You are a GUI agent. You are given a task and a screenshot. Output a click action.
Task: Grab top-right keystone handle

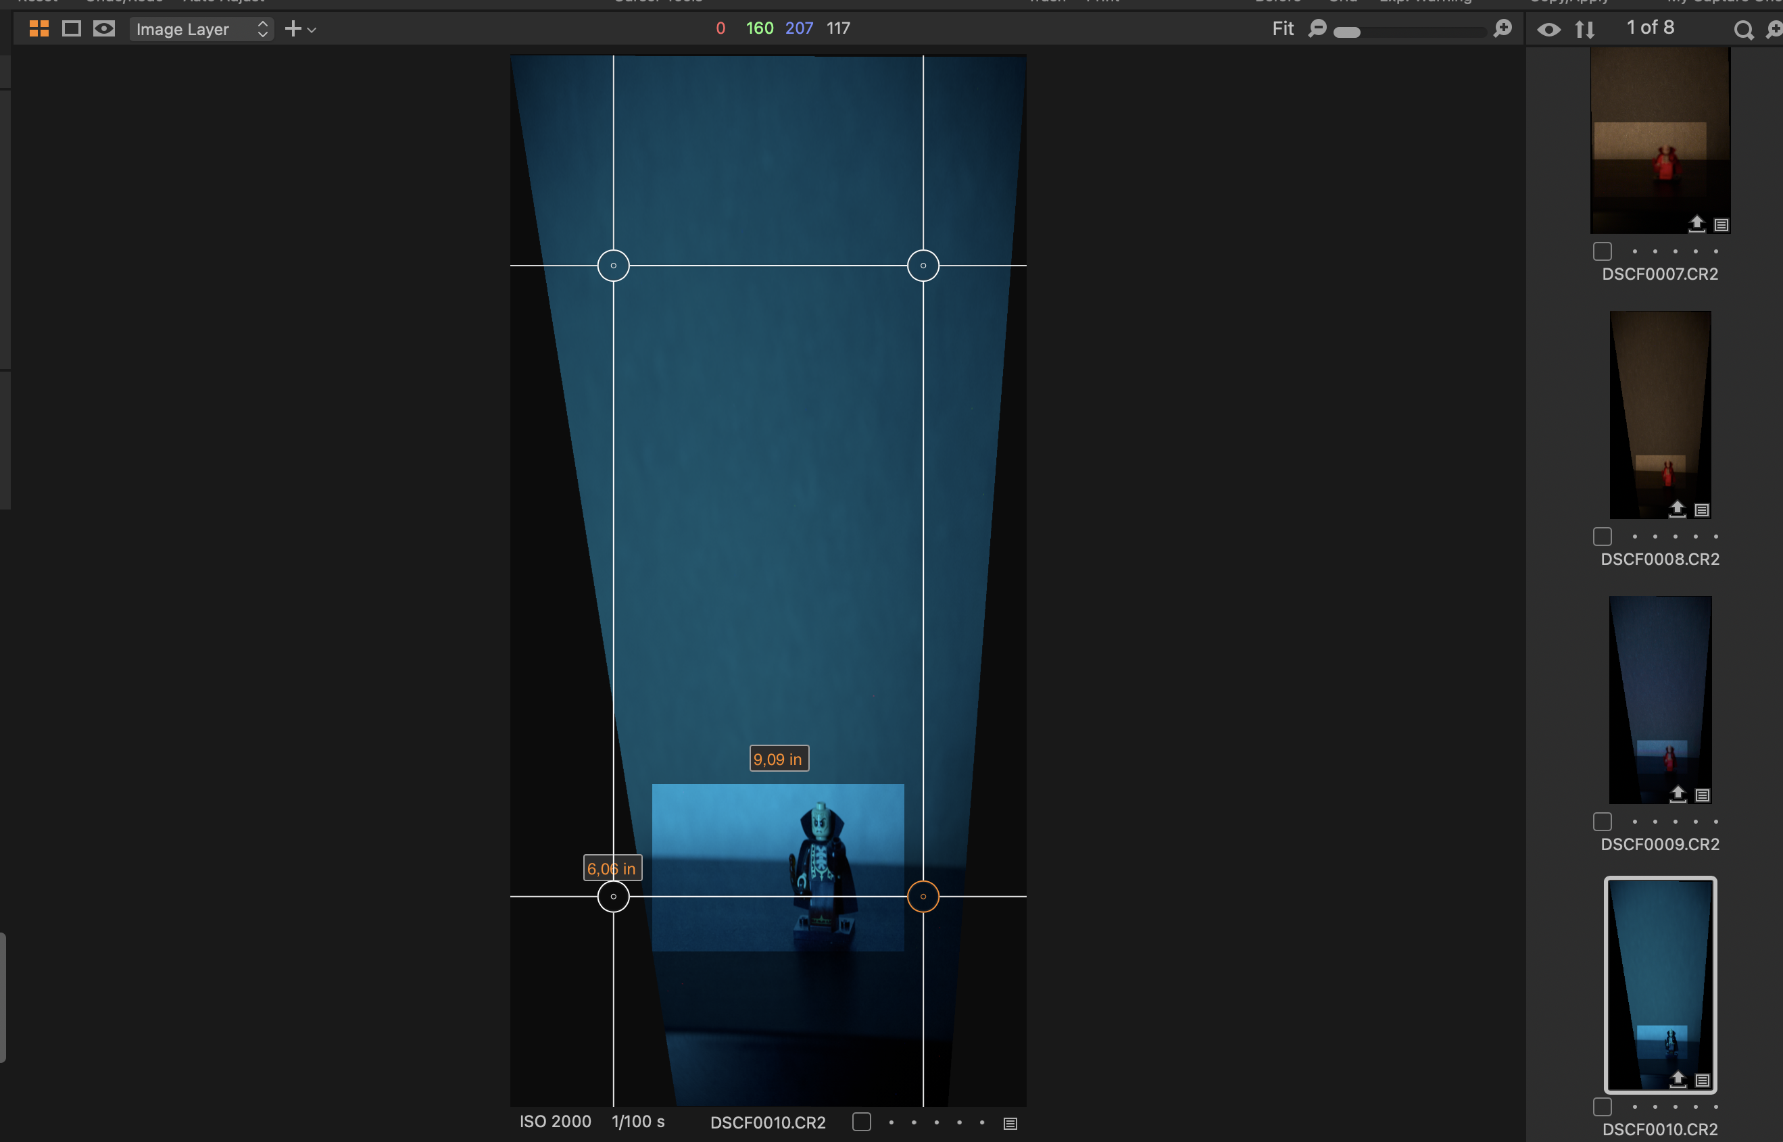923,266
